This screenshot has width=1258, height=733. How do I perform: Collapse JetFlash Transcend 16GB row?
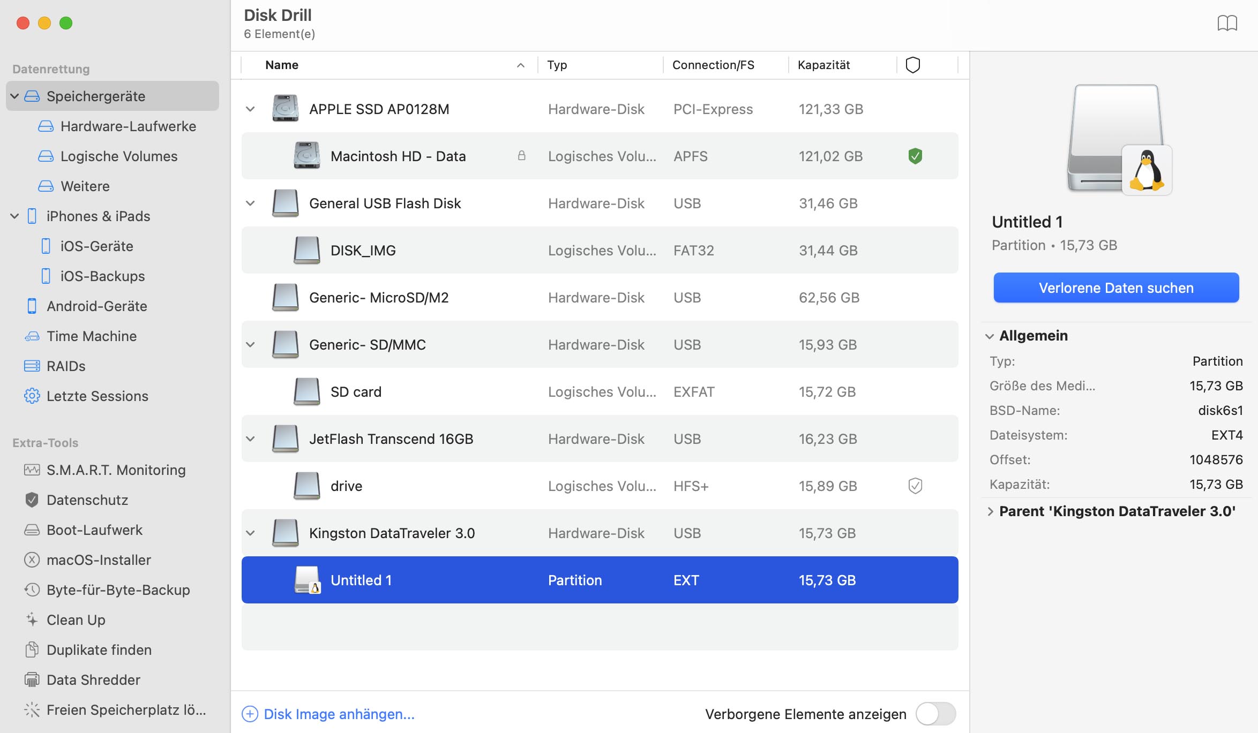click(x=250, y=439)
